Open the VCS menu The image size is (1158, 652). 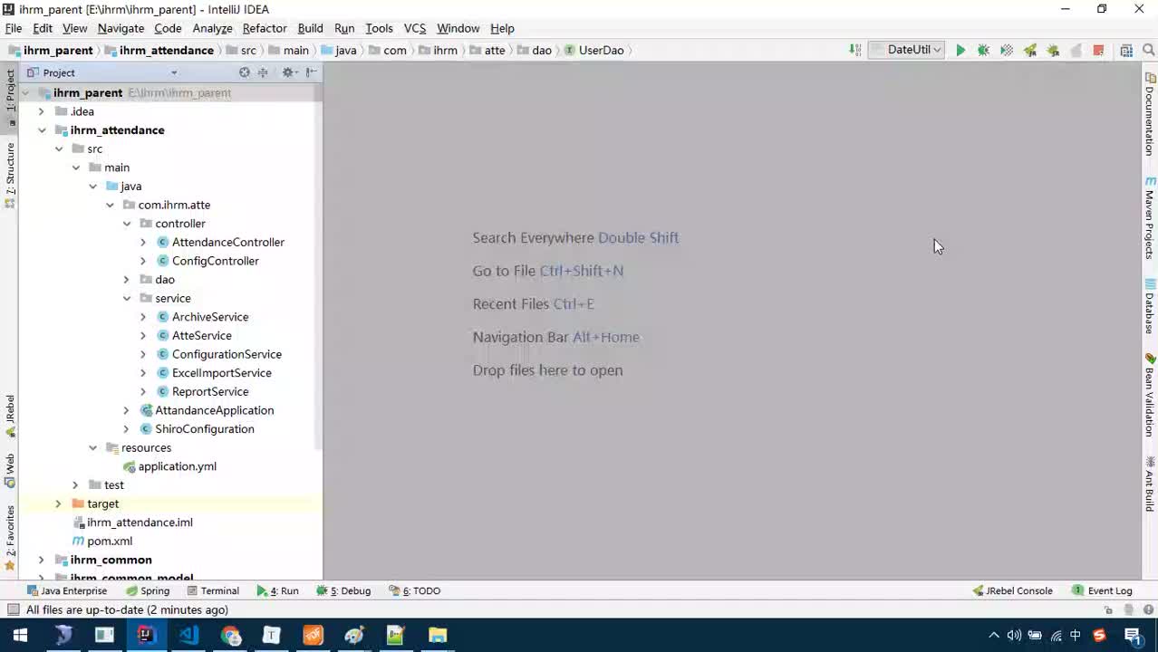coord(414,28)
